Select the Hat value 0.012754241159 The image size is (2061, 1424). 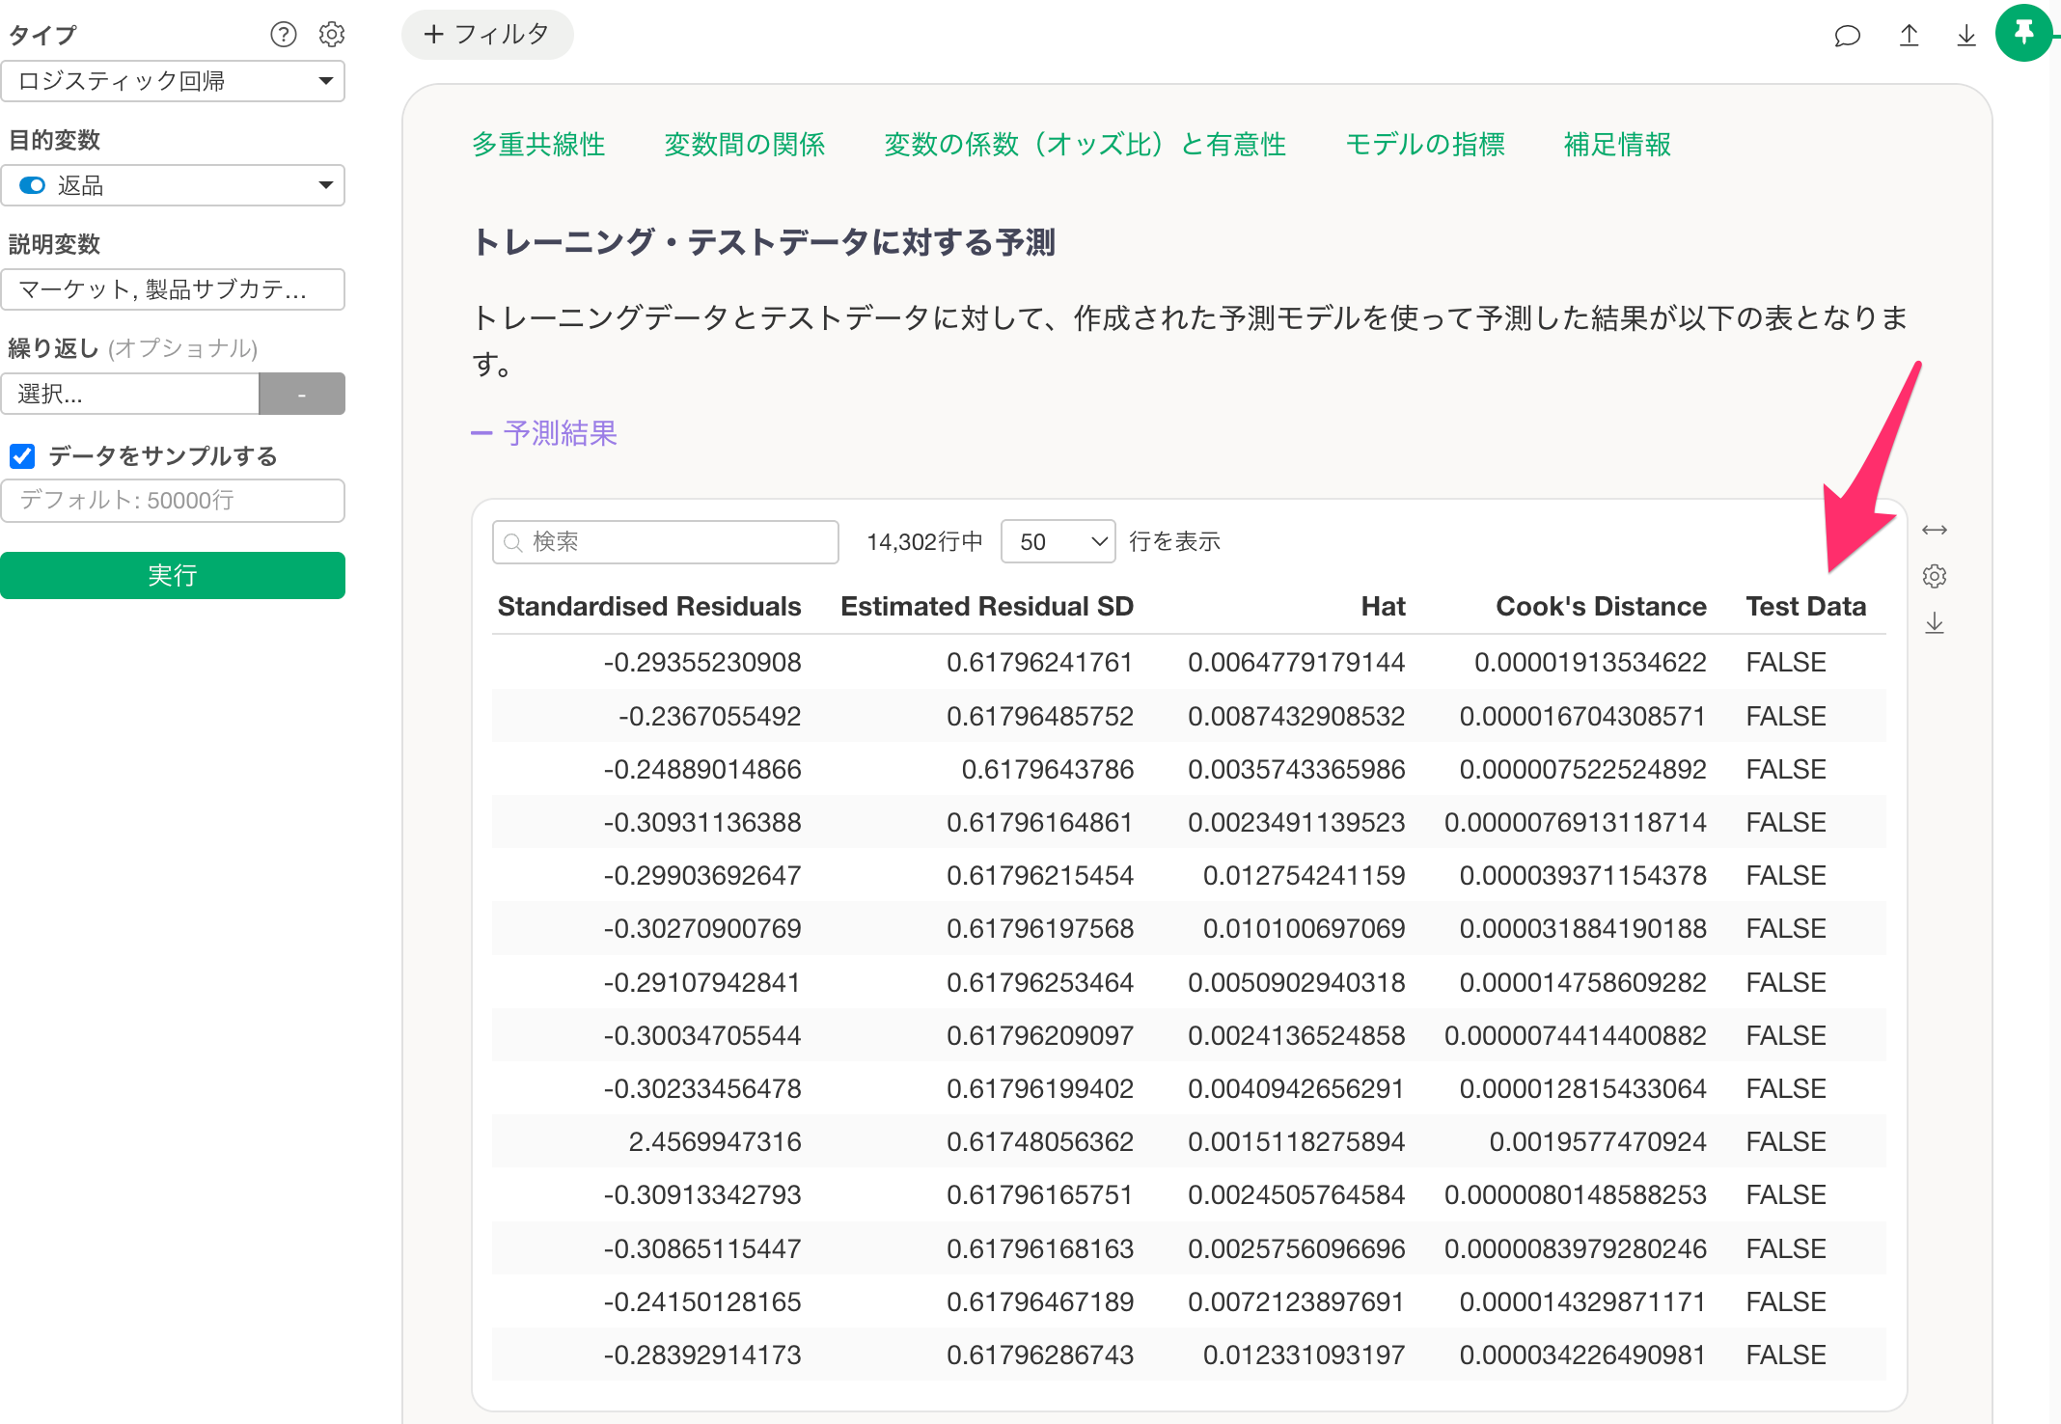tap(1304, 875)
